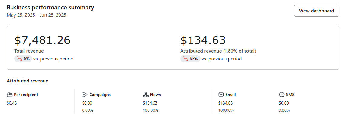Click the Per recipient people icon
The height and width of the screenshot is (119, 346).
[x=9, y=95]
